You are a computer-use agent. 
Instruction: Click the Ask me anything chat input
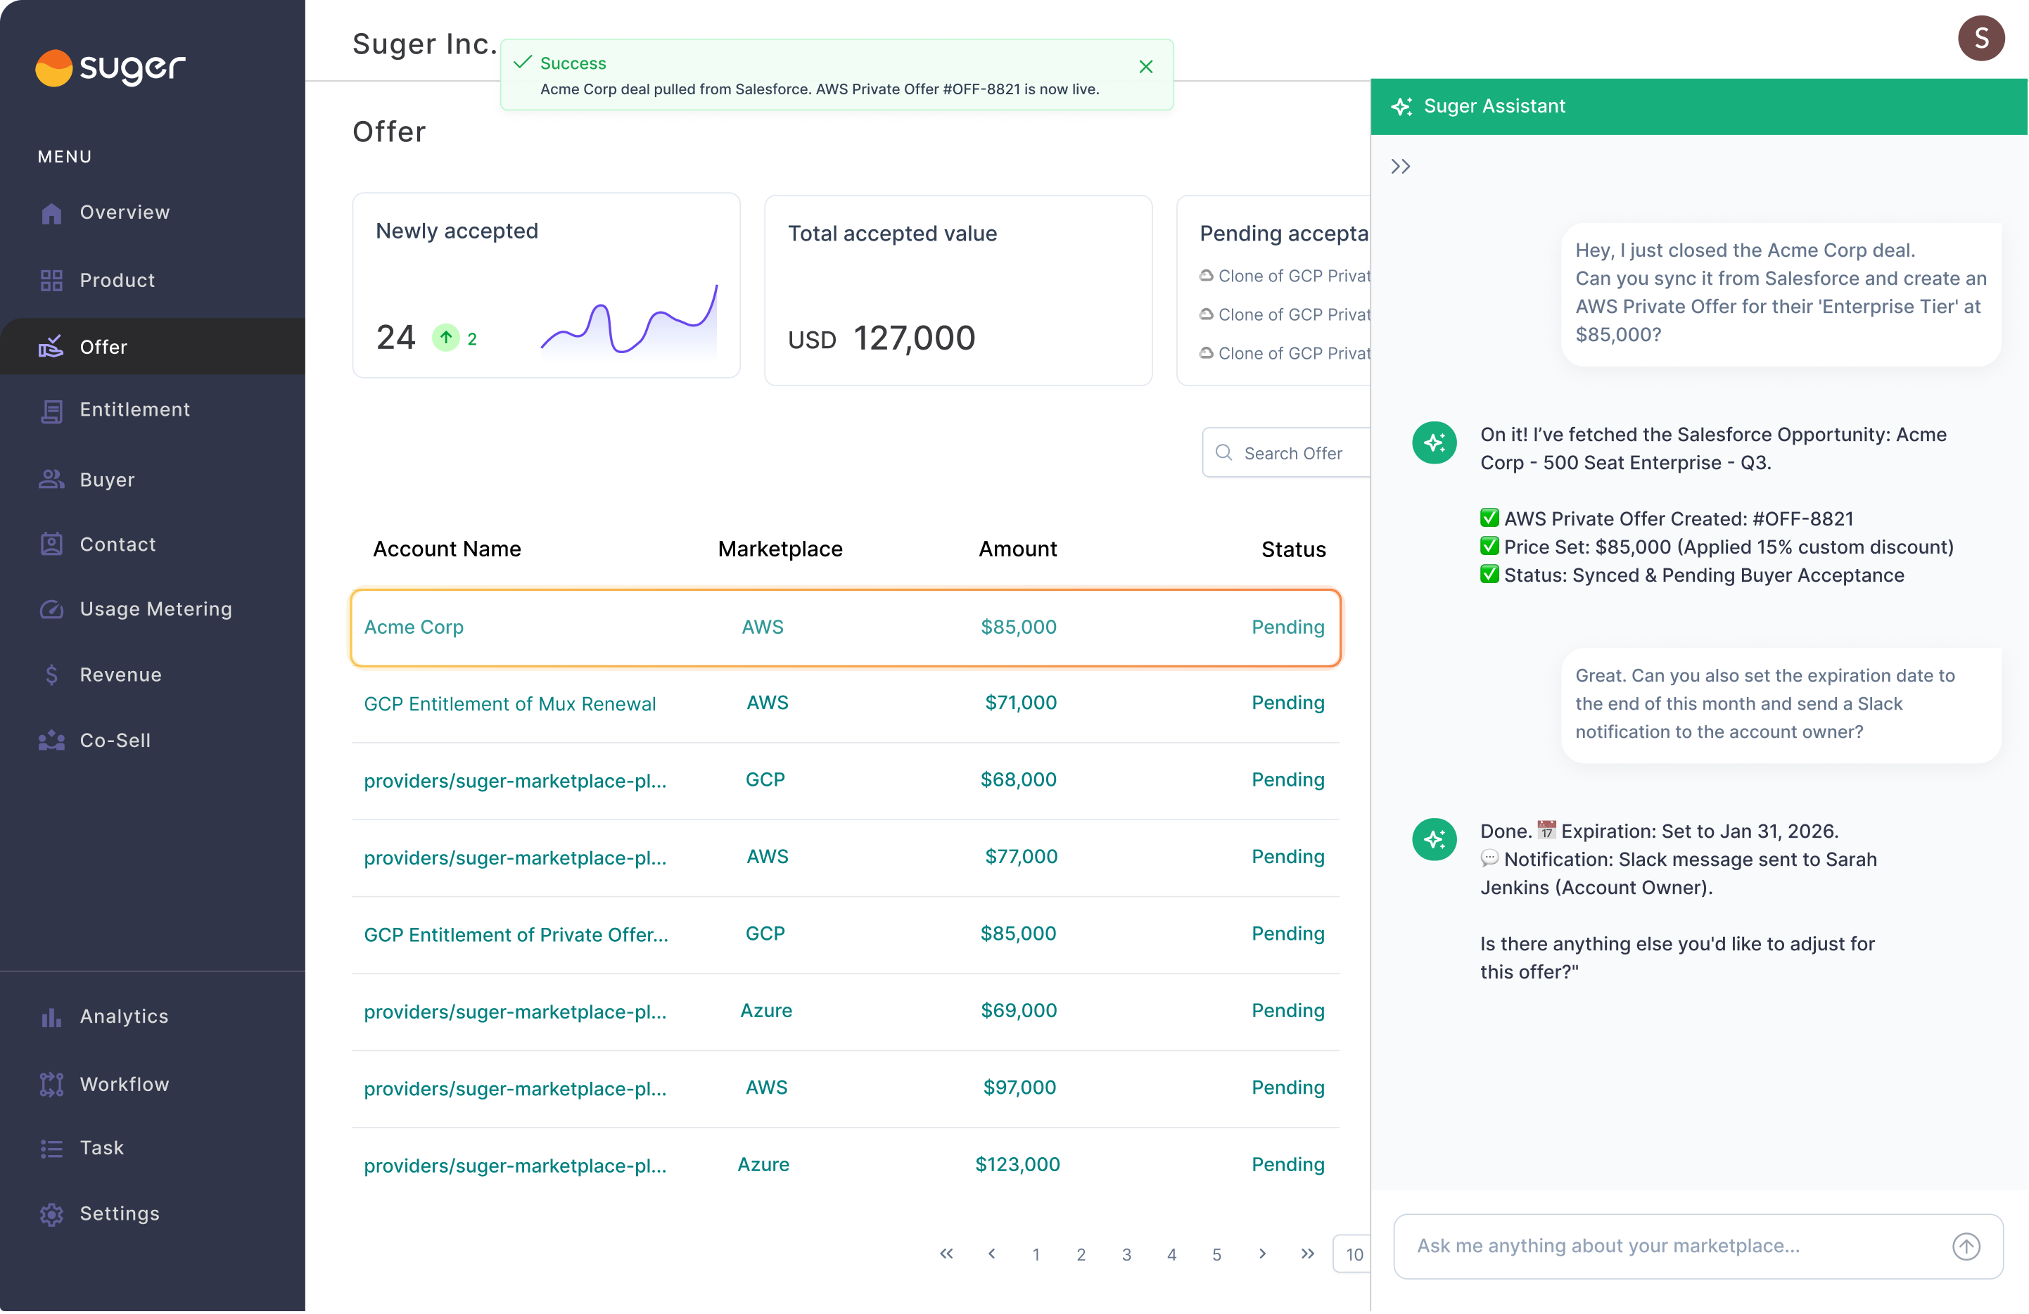(x=1662, y=1245)
